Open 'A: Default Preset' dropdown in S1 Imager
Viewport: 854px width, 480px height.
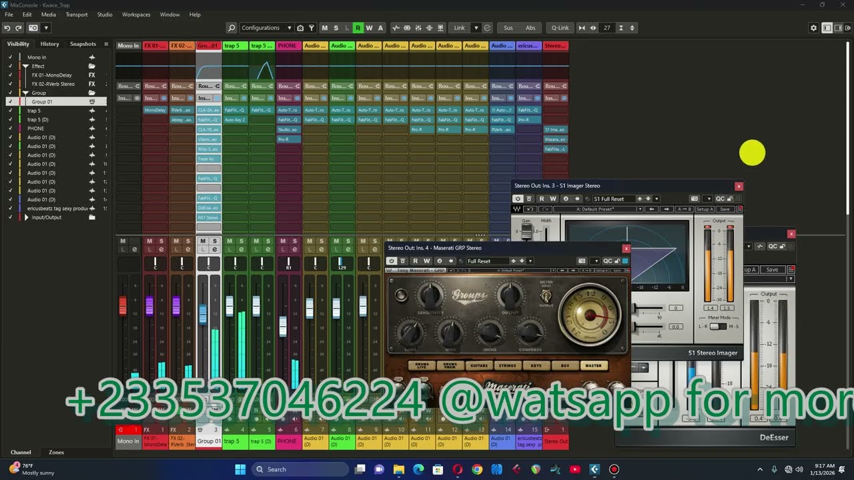pos(598,209)
